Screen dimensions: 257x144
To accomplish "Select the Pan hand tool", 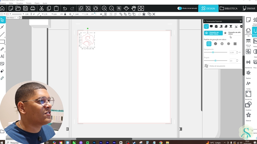I will (x=134, y=8).
